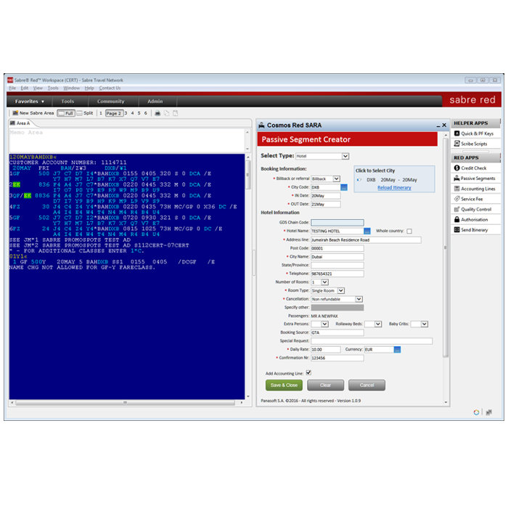This screenshot has width=508, height=508.
Task: Open the Credit Check red app
Action: click(x=473, y=168)
